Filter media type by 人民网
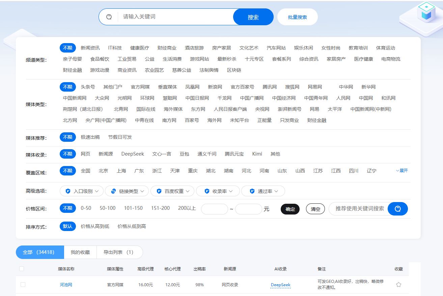This screenshot has width=443, height=296. pyautogui.click(x=343, y=98)
